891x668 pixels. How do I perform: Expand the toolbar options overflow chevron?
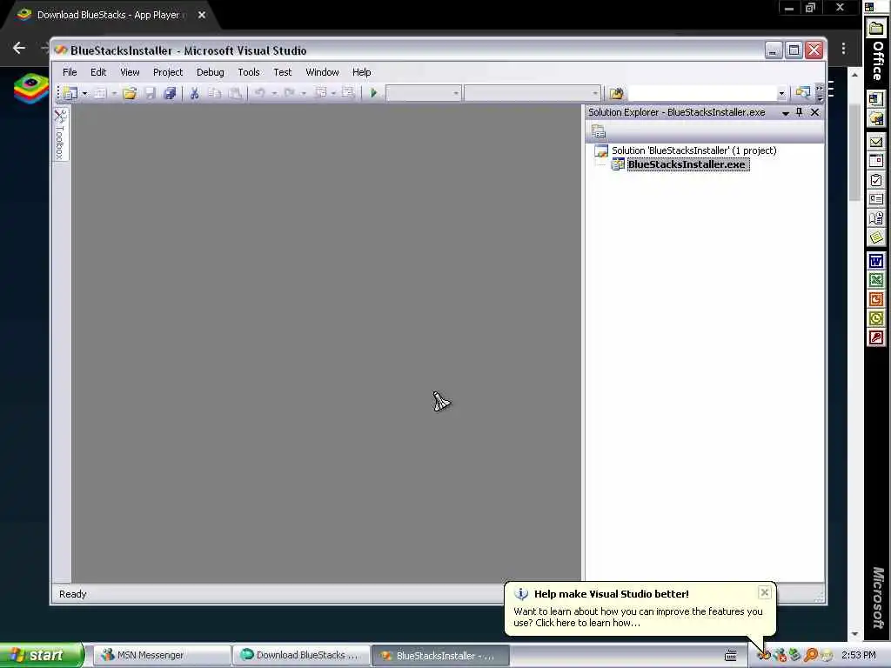[x=820, y=93]
